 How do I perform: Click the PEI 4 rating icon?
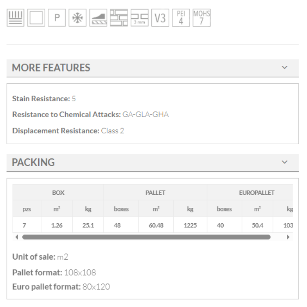point(181,18)
